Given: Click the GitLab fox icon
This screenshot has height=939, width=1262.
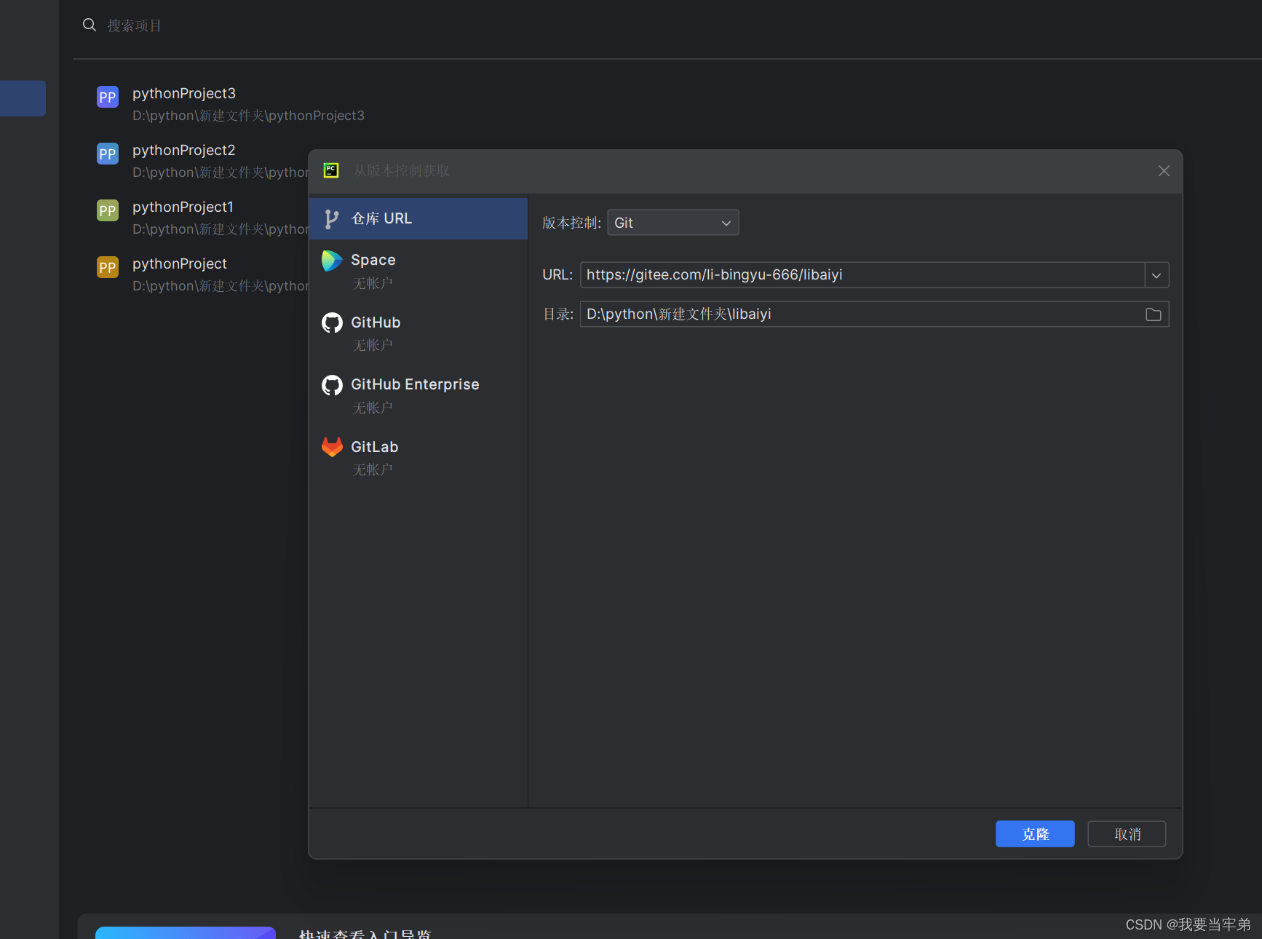Looking at the screenshot, I should click(332, 447).
